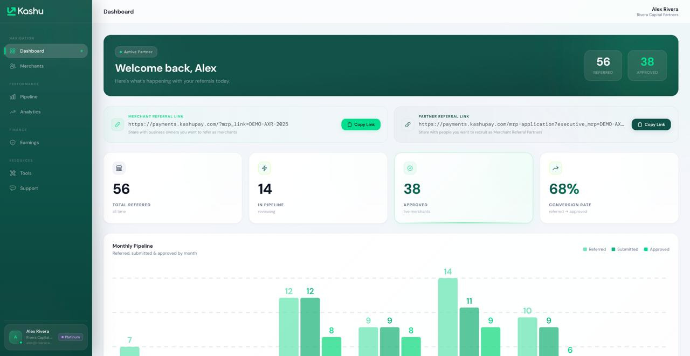Click the merchant referral link chain icon

tap(118, 124)
